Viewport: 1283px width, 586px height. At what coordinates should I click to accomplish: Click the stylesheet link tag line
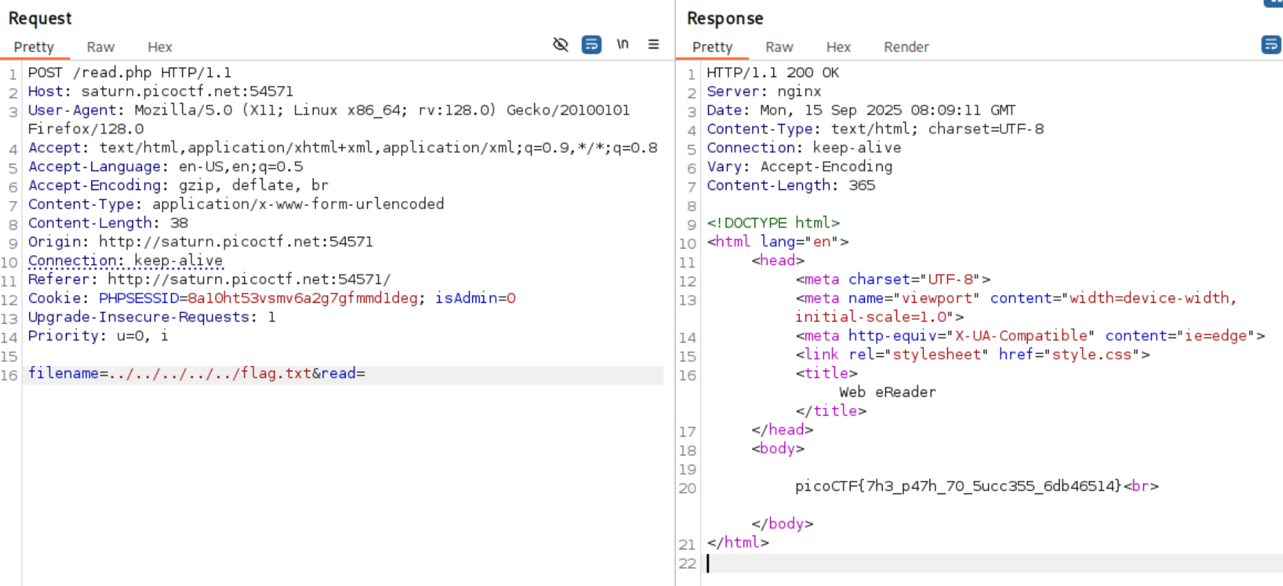[x=973, y=355]
